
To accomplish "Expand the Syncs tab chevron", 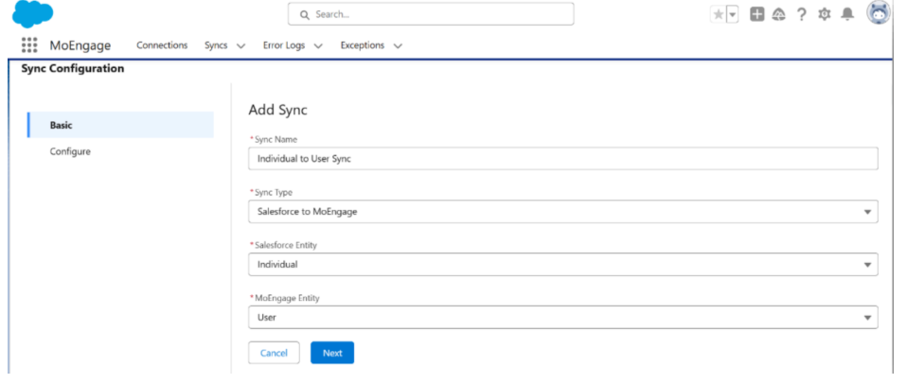I will click(x=241, y=45).
